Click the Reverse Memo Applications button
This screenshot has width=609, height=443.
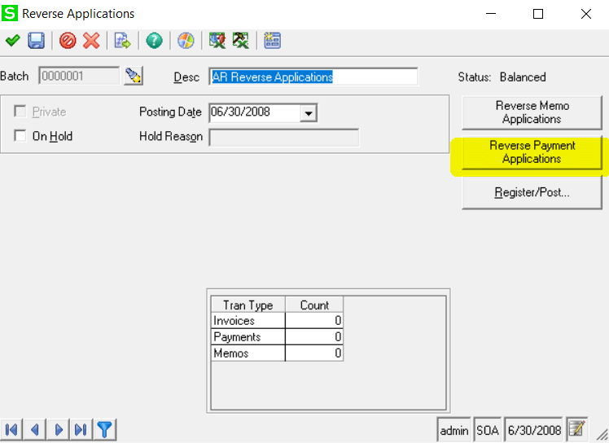(532, 112)
